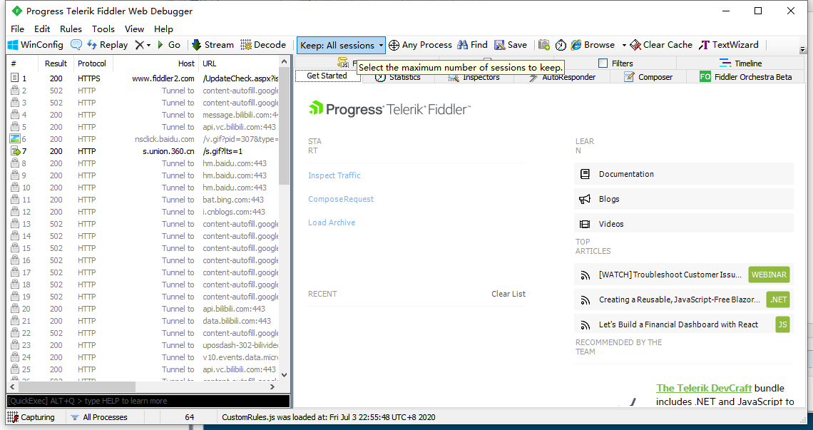Click the comment speech bubble icon

[76, 45]
